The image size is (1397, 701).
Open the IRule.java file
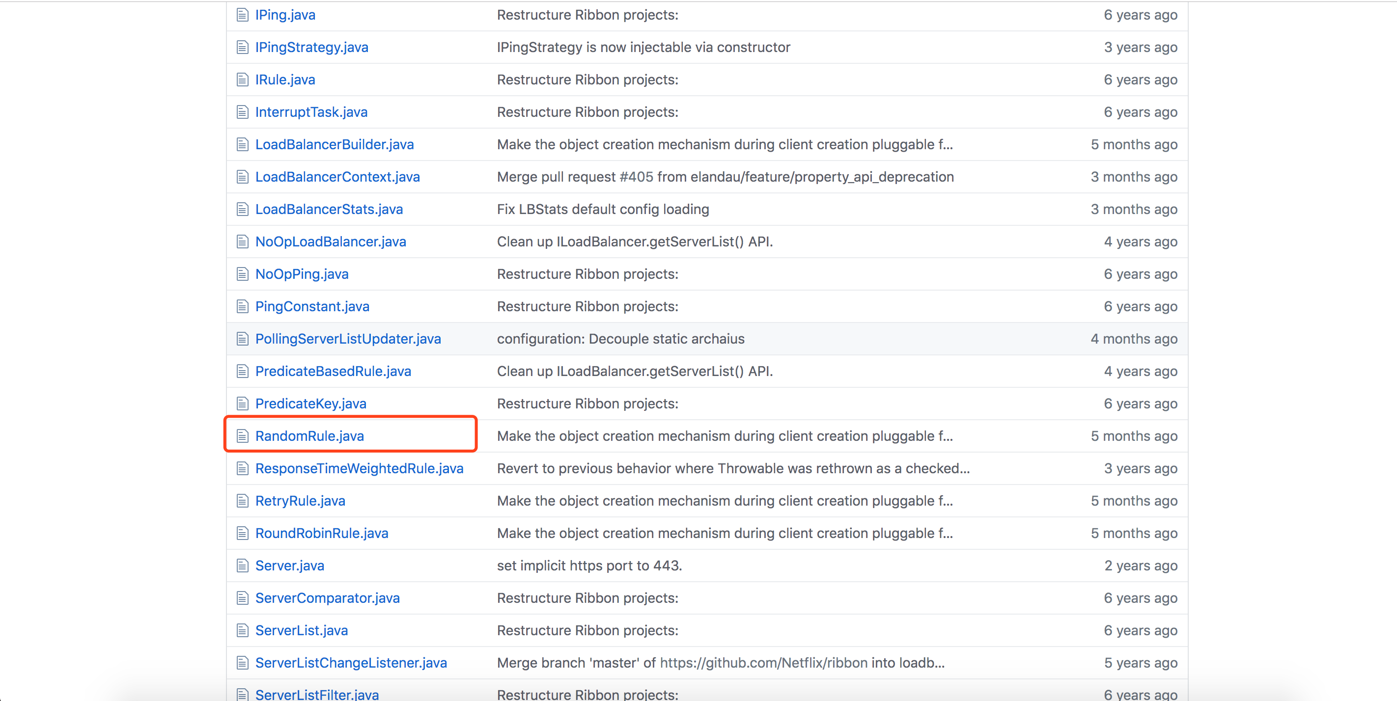285,80
